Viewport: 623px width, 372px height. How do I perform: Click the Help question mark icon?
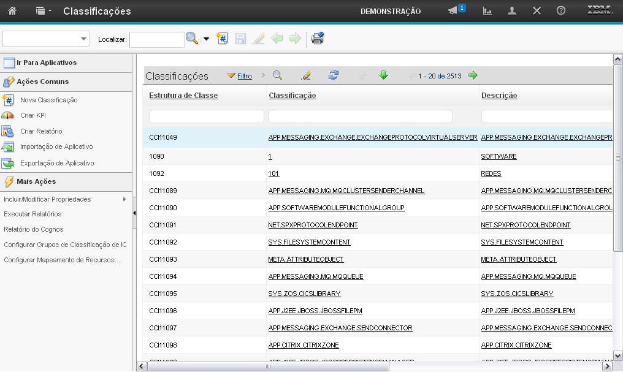pyautogui.click(x=560, y=11)
